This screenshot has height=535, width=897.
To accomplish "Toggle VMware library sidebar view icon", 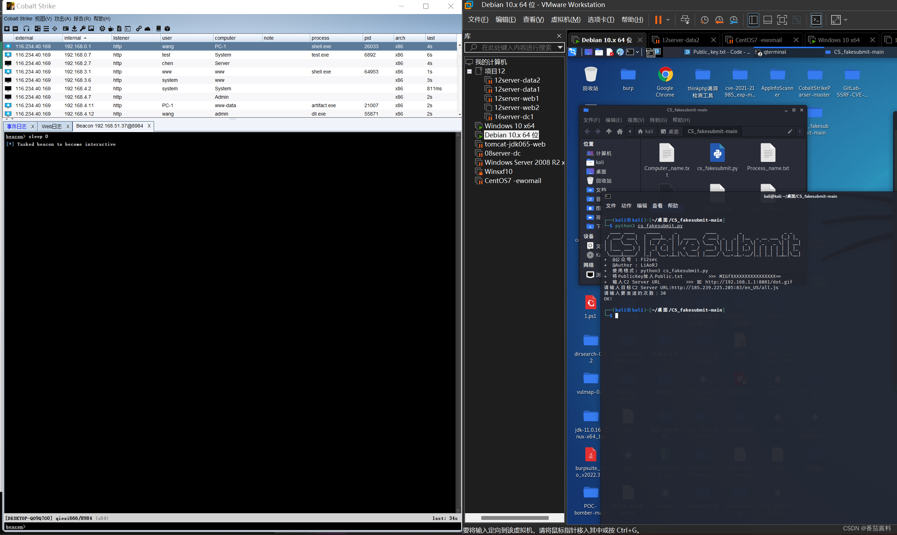I will 753,20.
